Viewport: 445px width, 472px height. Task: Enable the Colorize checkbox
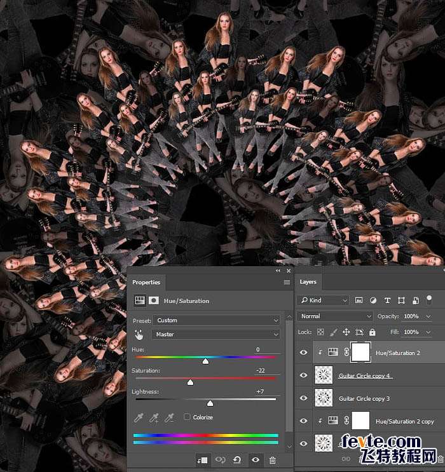point(187,417)
